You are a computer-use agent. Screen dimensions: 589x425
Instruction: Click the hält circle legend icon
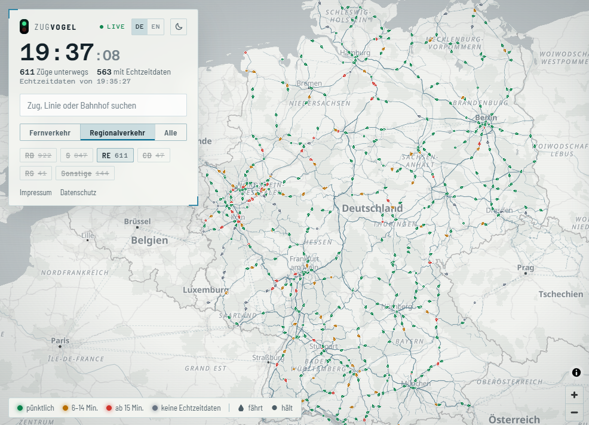coord(275,408)
